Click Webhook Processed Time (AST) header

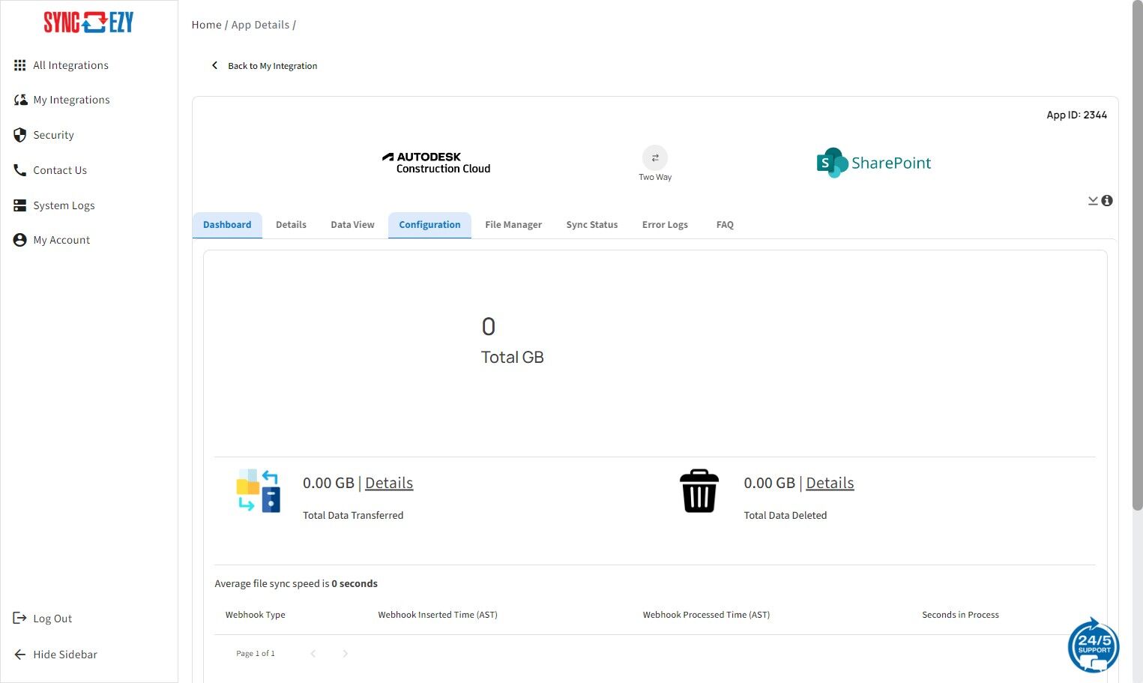click(x=706, y=615)
